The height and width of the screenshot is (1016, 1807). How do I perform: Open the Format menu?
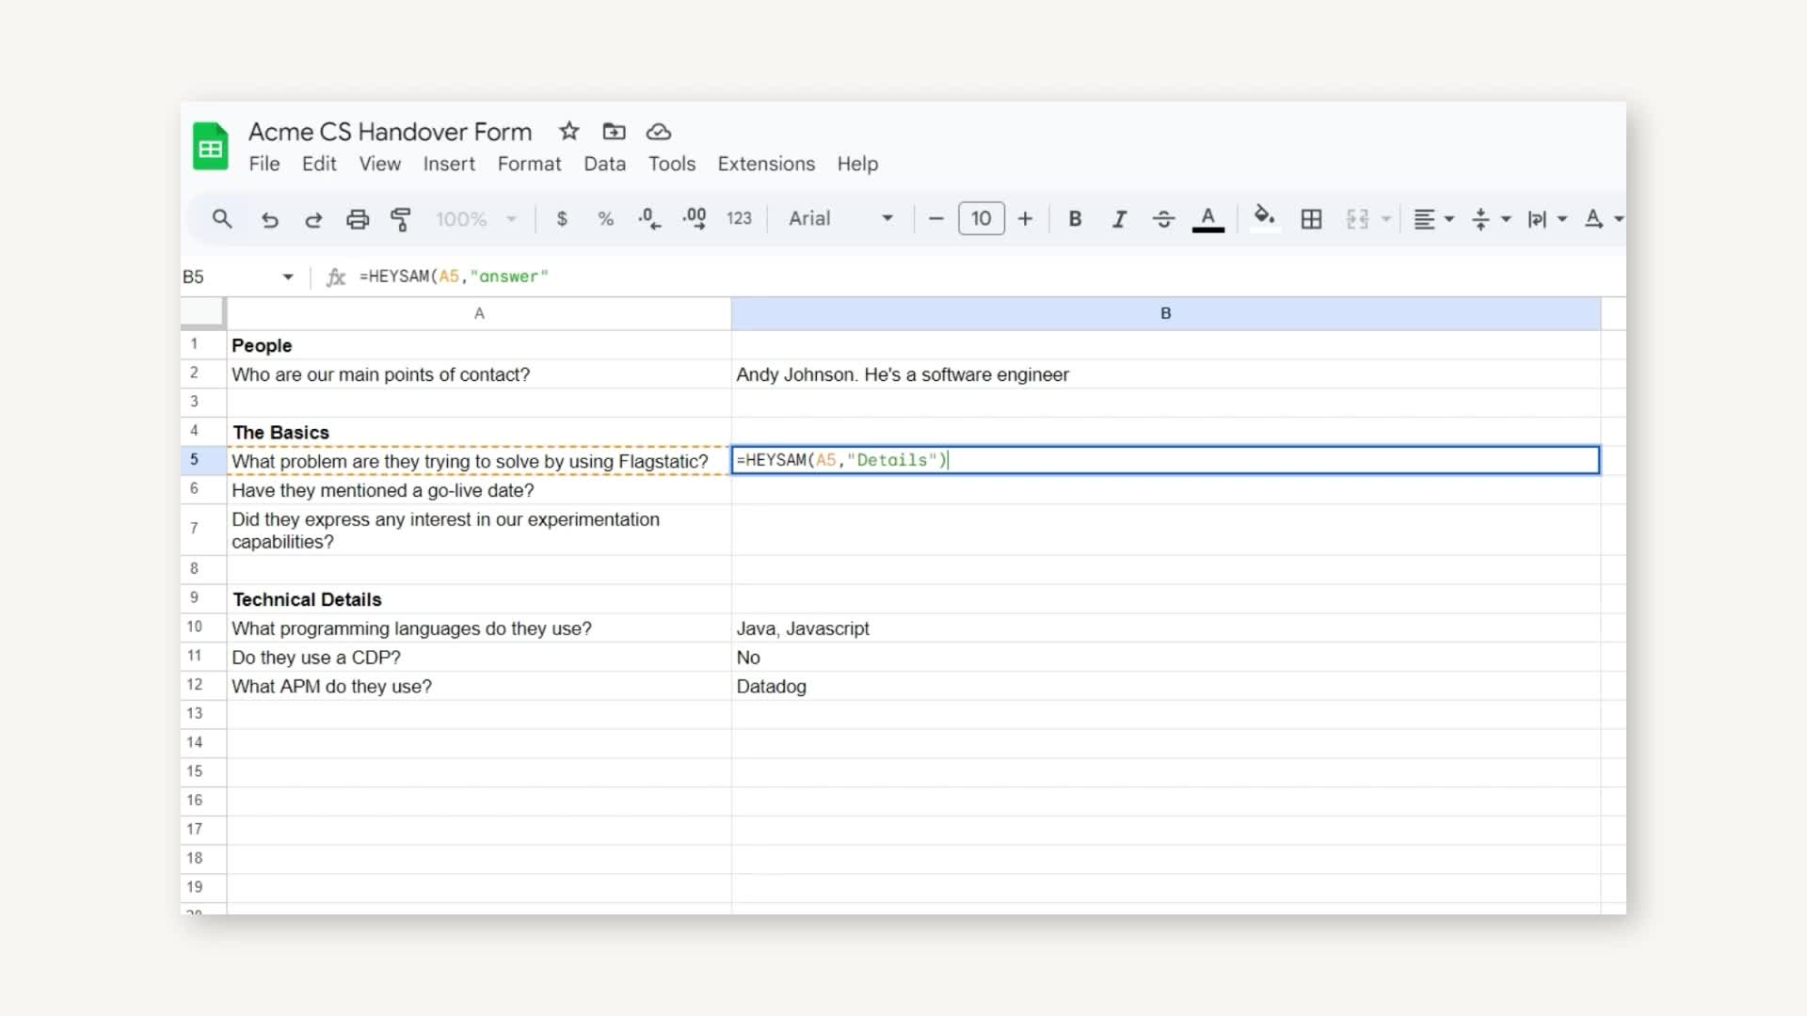(529, 164)
